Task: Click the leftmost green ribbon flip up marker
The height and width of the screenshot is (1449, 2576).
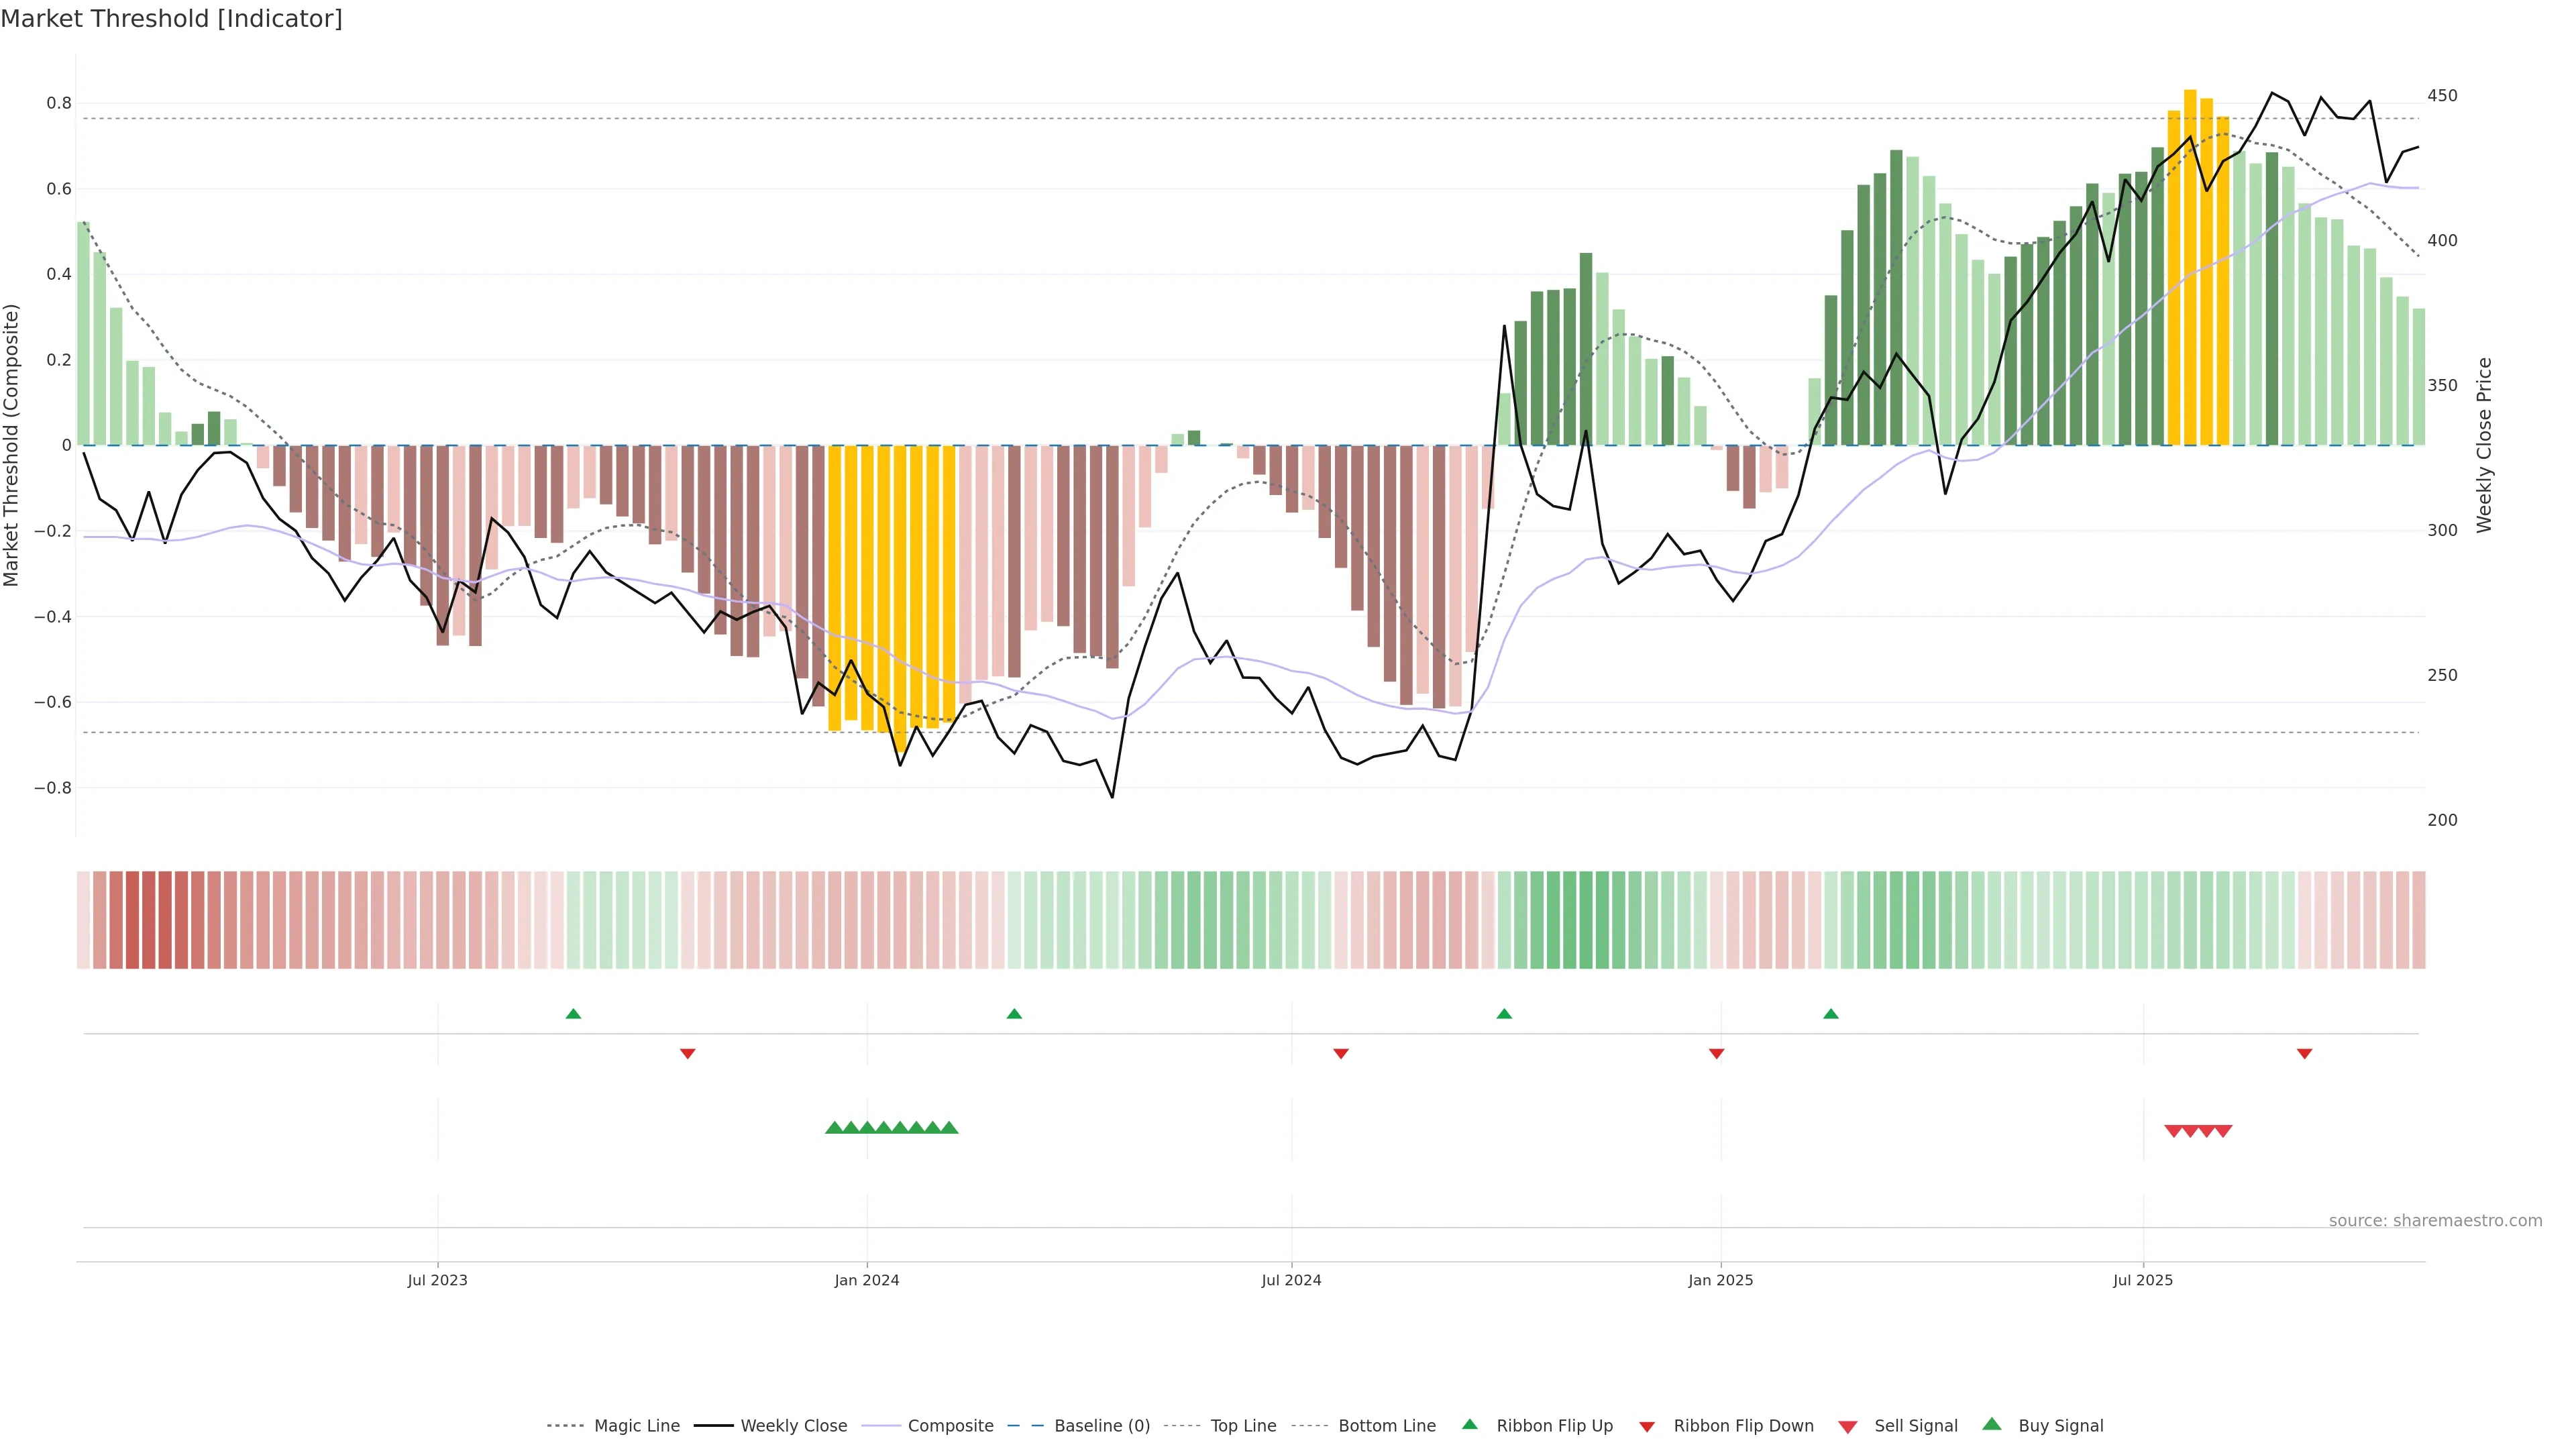Action: (x=573, y=1014)
